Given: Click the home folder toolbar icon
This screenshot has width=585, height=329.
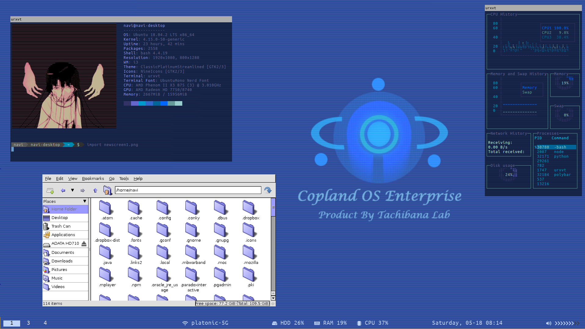Looking at the screenshot, I should point(107,190).
